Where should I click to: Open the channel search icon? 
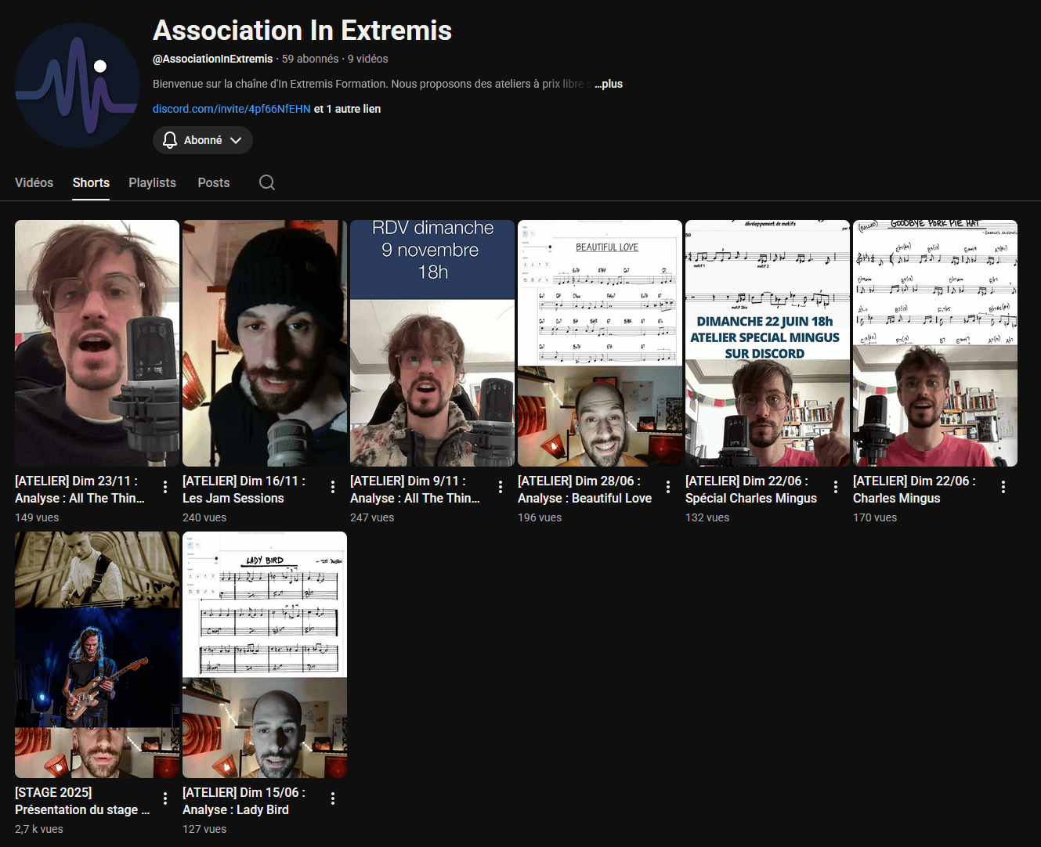click(266, 182)
